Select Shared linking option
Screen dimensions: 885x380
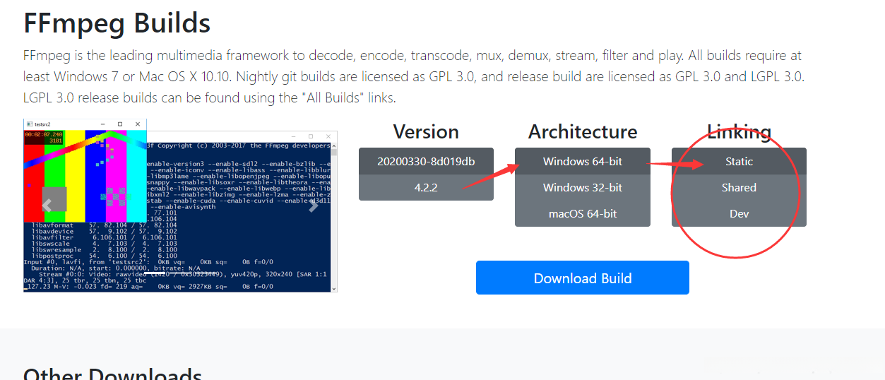click(739, 187)
